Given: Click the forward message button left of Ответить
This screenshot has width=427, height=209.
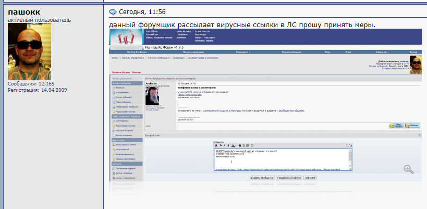Looking at the screenshot, I should coord(397,126).
